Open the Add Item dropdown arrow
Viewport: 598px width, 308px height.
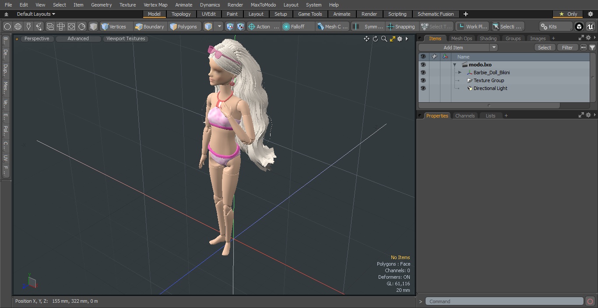[x=494, y=48]
